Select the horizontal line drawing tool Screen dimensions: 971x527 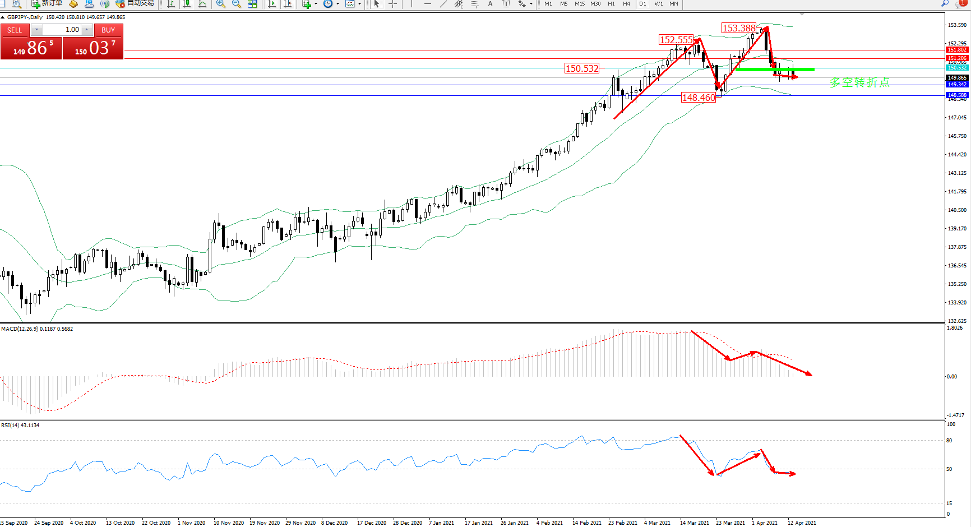point(428,4)
